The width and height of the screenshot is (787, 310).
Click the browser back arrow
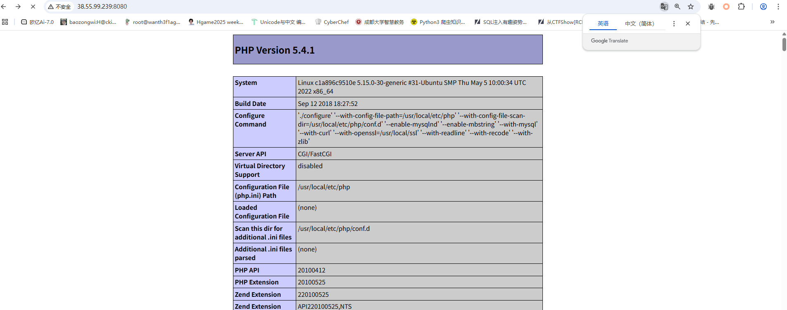(4, 7)
